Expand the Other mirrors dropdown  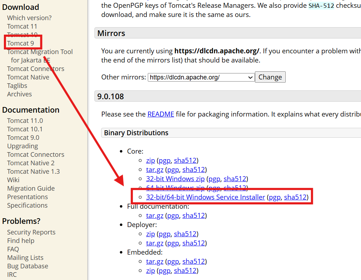coord(201,77)
